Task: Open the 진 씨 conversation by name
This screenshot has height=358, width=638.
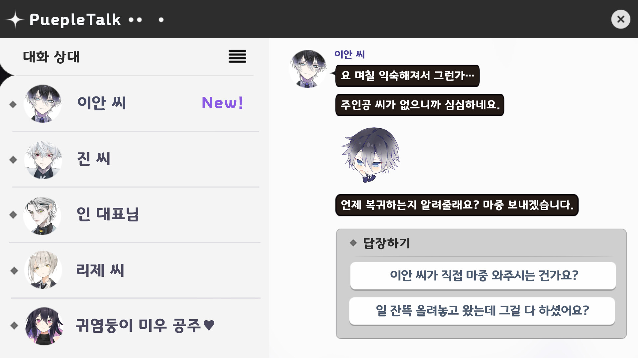Action: coord(93,159)
